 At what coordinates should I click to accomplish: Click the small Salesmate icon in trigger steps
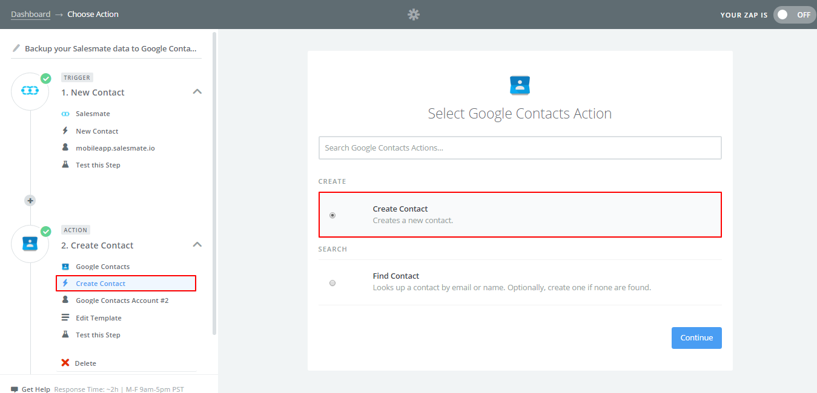coord(65,114)
